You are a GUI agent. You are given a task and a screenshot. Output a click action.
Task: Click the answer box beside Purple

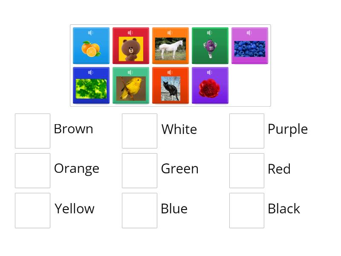point(247,131)
